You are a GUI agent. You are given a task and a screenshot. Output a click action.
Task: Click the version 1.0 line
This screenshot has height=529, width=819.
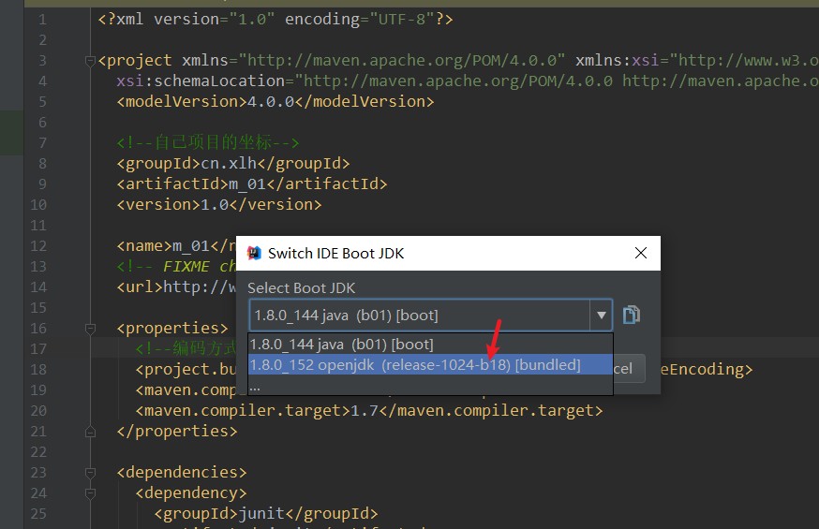pyautogui.click(x=219, y=204)
